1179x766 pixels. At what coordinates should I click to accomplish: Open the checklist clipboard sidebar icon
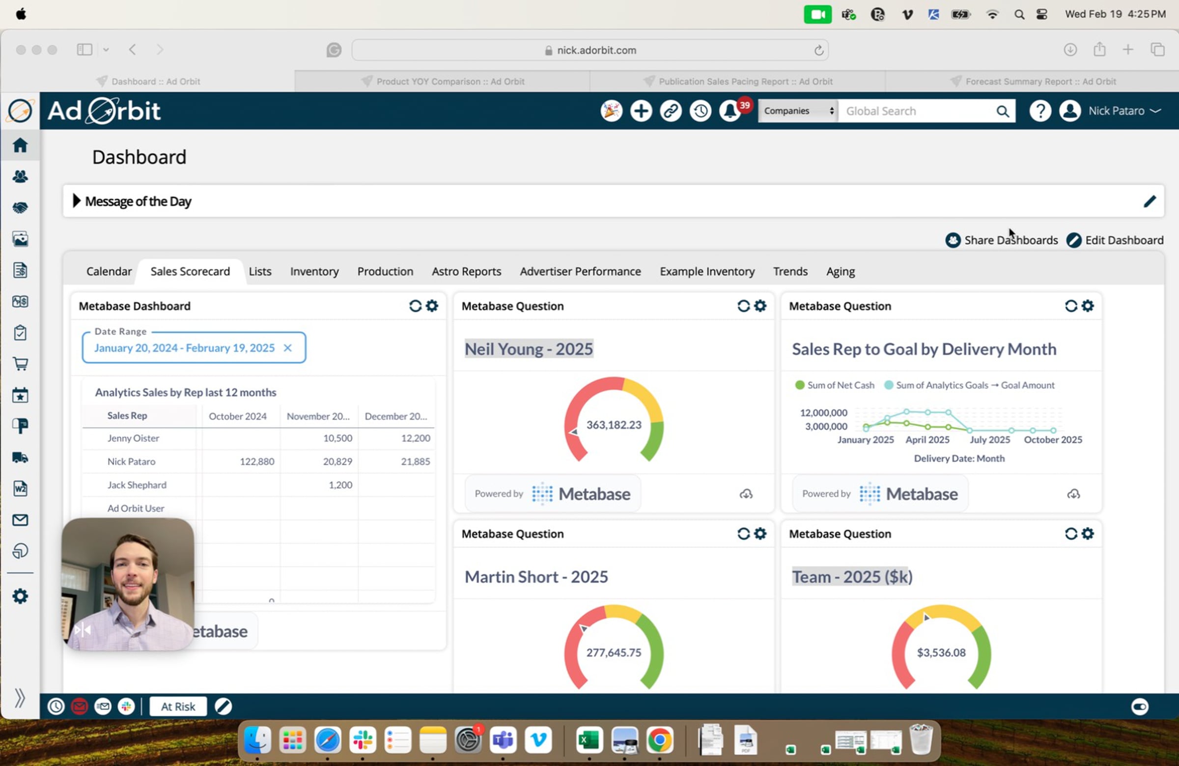tap(20, 333)
